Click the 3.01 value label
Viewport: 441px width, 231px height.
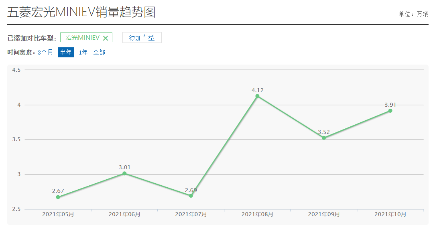click(x=124, y=168)
